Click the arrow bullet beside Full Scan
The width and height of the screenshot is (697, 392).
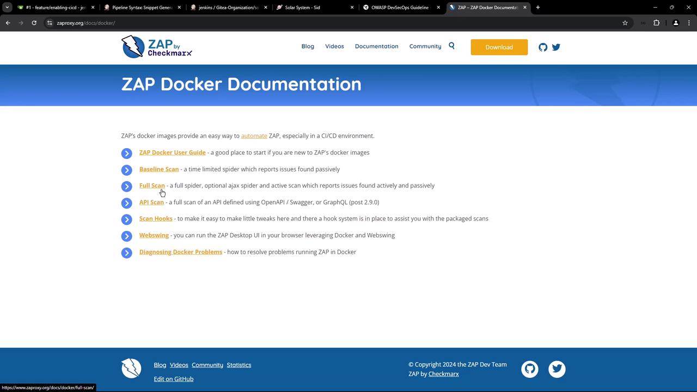click(x=127, y=186)
